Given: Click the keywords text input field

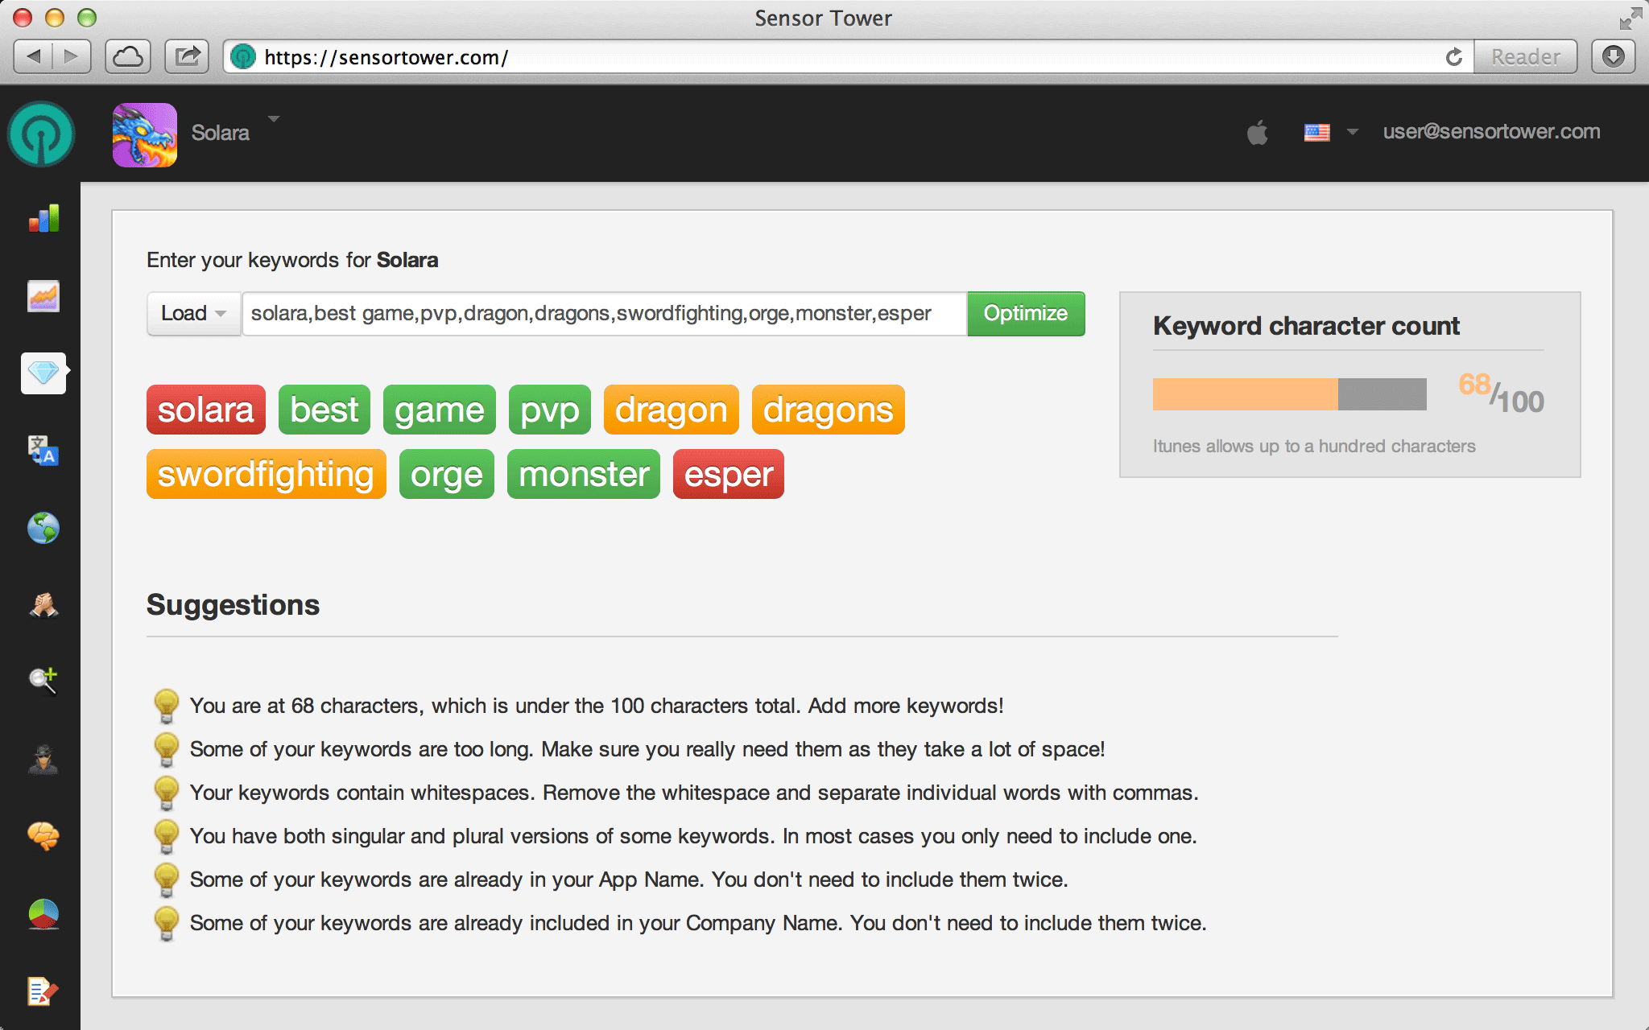Looking at the screenshot, I should tap(604, 313).
